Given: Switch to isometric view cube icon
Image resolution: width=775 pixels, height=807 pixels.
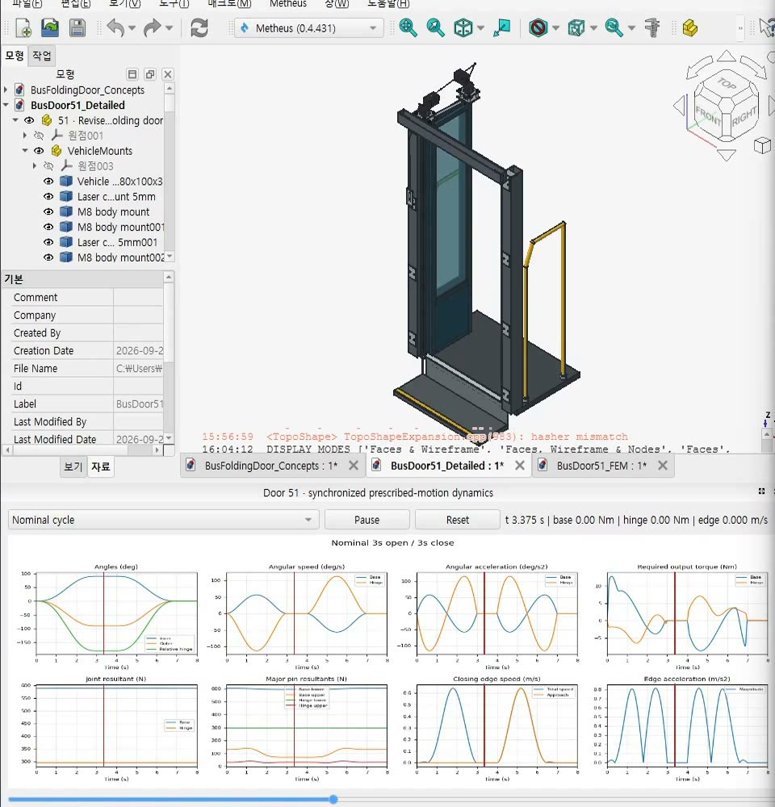Looking at the screenshot, I should click(x=463, y=27).
